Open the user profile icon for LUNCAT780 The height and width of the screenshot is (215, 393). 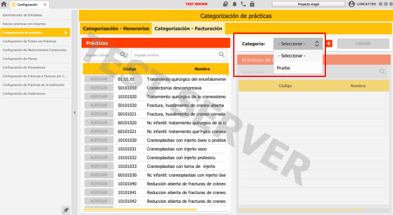[x=352, y=4]
